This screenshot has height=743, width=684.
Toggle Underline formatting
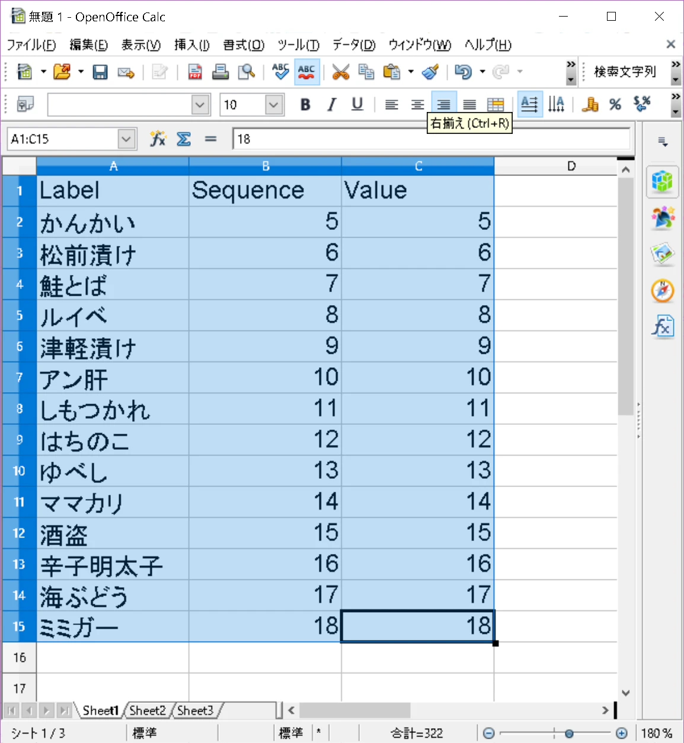(x=357, y=105)
